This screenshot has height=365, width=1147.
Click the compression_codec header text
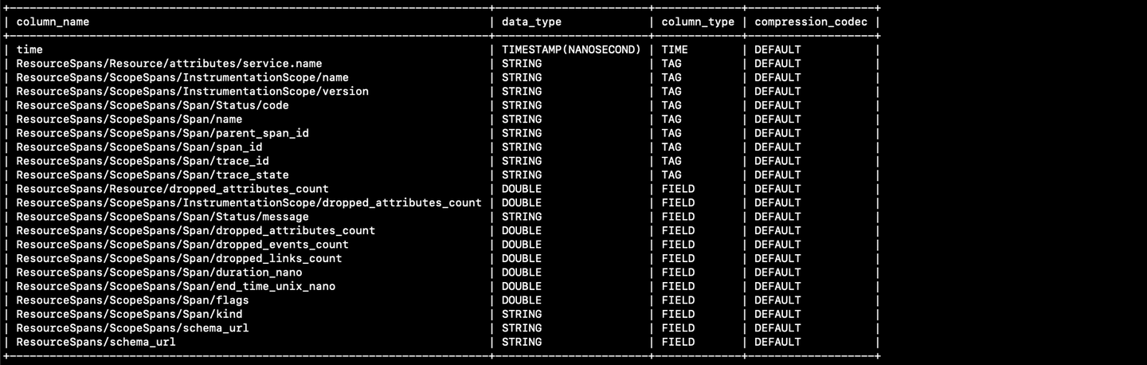[811, 22]
